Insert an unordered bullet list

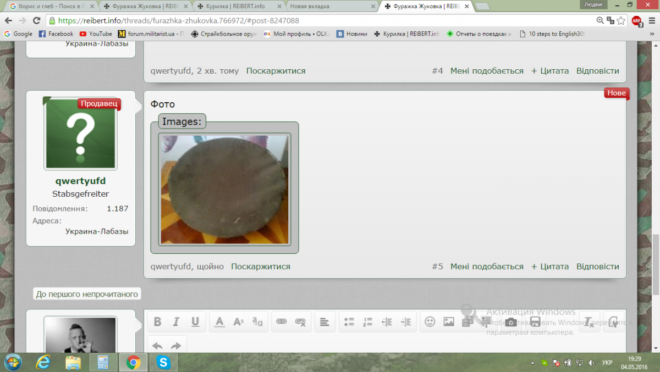click(x=349, y=322)
